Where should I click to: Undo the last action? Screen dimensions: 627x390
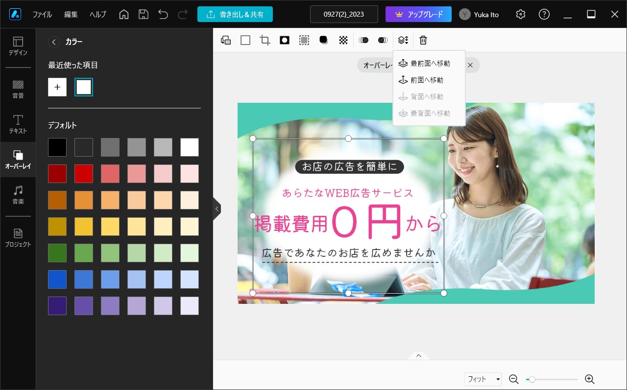(x=163, y=14)
